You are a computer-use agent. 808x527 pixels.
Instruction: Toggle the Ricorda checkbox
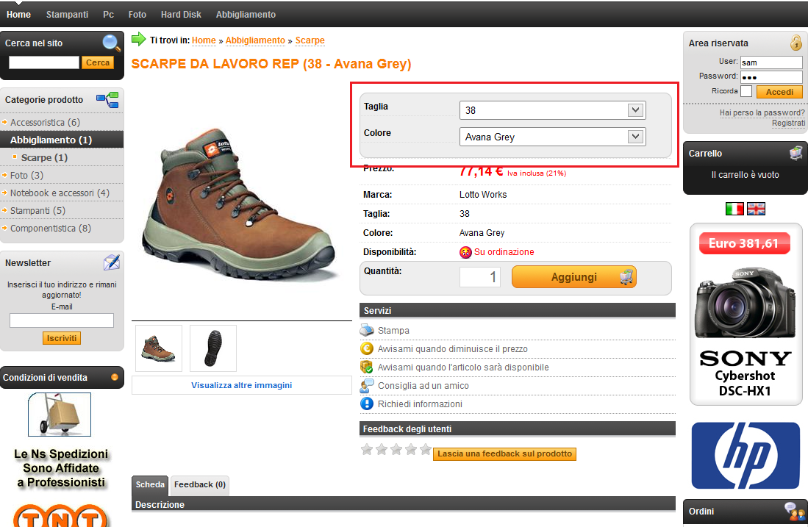point(746,91)
